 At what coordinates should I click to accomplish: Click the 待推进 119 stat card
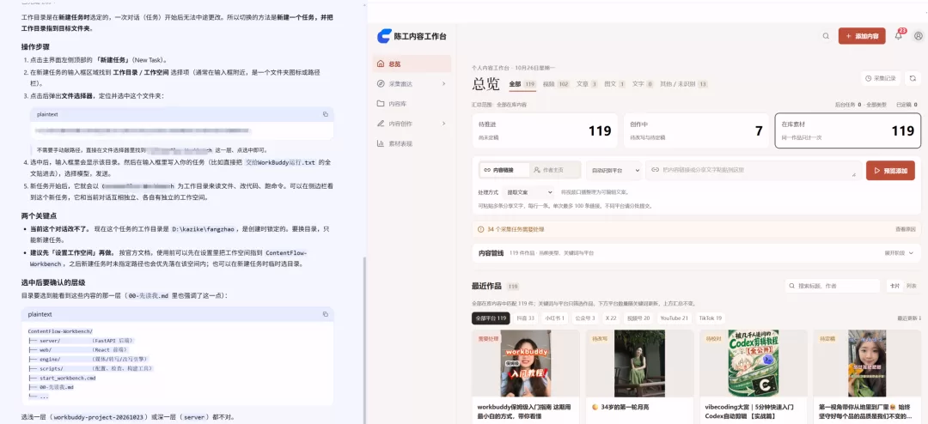point(545,130)
